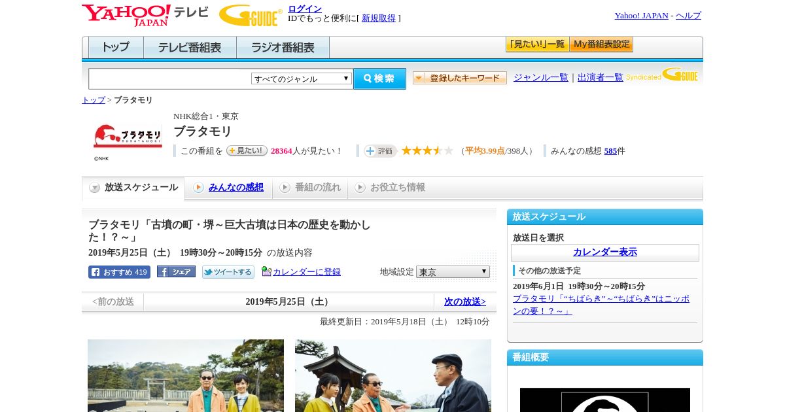Image resolution: width=785 pixels, height=412 pixels.
Task: Click the G-GUIDE logo in header
Action: coord(251,15)
